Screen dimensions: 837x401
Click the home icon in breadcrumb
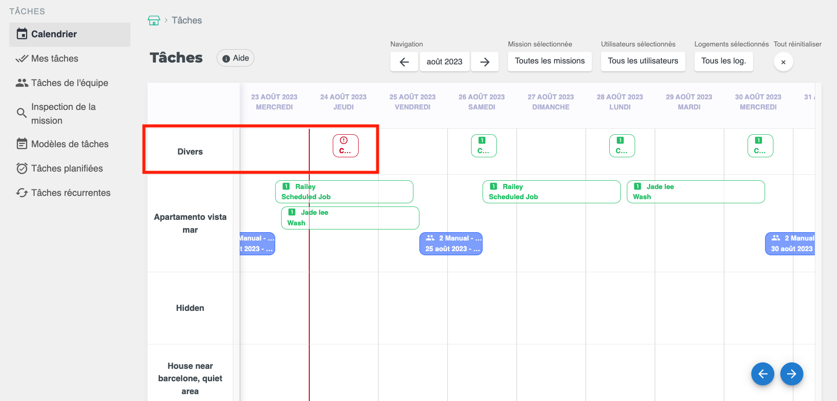pyautogui.click(x=154, y=20)
